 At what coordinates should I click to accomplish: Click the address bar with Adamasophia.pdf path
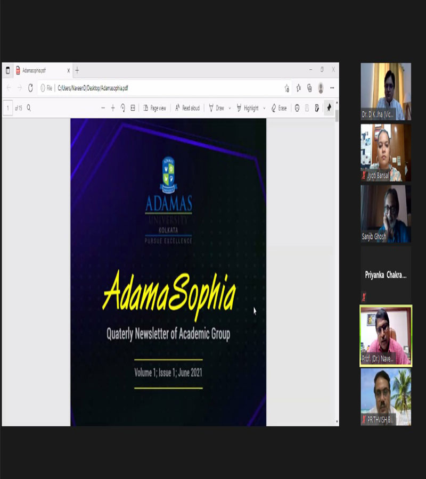pyautogui.click(x=165, y=88)
